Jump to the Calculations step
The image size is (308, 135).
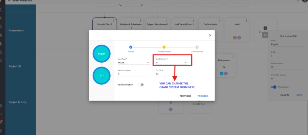[x=197, y=47]
